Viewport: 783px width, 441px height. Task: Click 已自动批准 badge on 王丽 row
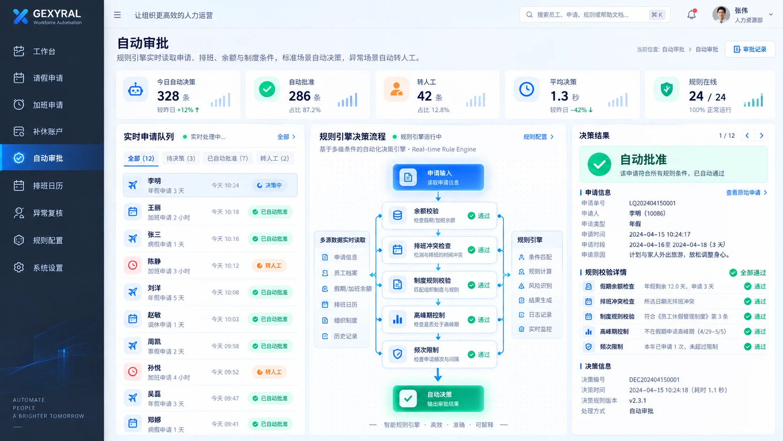pyautogui.click(x=270, y=212)
